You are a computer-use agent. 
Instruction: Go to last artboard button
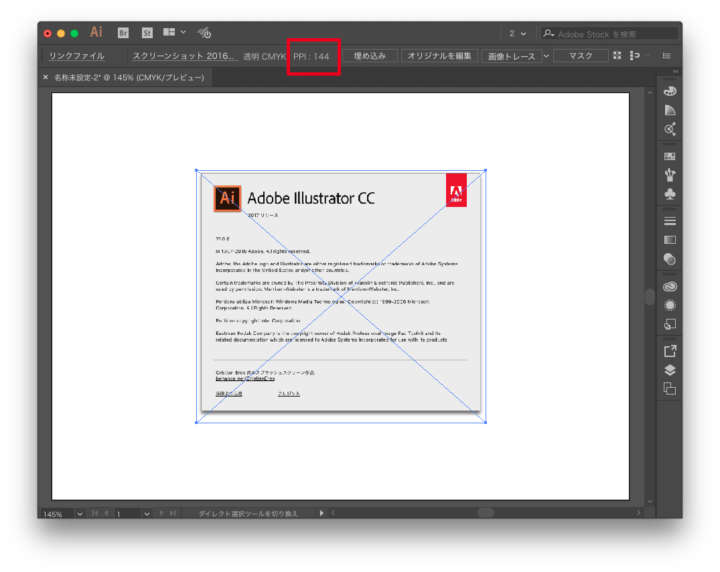click(x=173, y=513)
